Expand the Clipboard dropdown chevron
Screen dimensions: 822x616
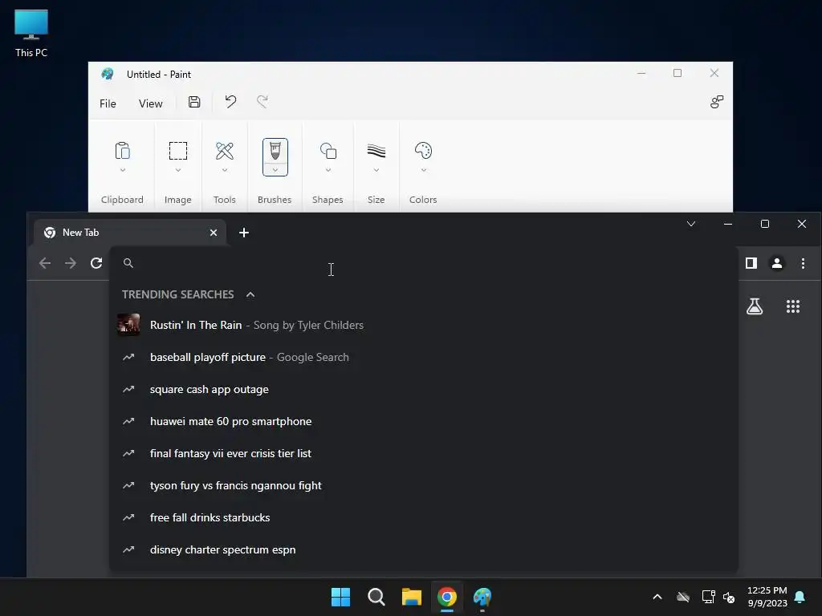(123, 170)
